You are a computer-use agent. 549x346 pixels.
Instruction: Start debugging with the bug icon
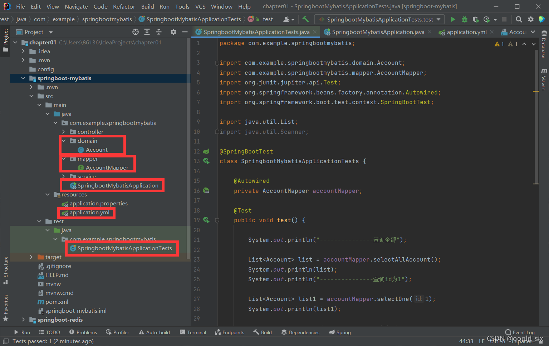[x=464, y=19]
